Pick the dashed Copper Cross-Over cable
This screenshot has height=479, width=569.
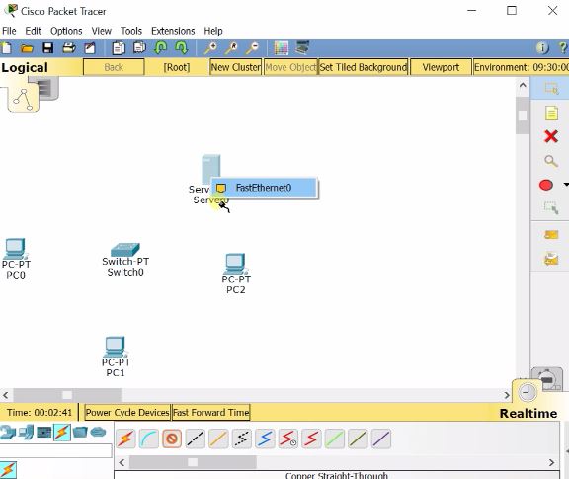click(x=196, y=439)
